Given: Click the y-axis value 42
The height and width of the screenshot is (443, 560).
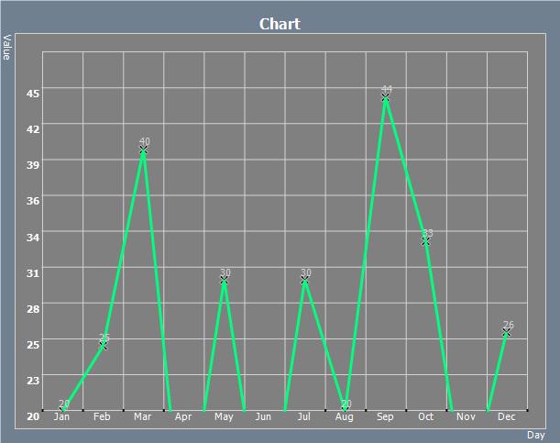Looking at the screenshot, I should (33, 129).
